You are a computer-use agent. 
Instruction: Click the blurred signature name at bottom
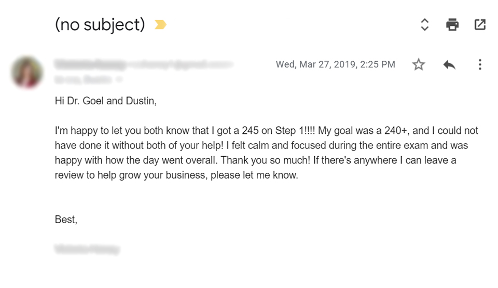[x=87, y=249]
